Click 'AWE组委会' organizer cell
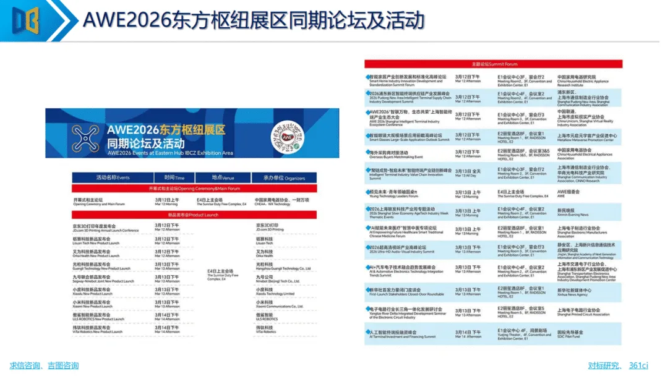Image resolution: width=668 pixels, height=376 pixels. click(x=569, y=194)
